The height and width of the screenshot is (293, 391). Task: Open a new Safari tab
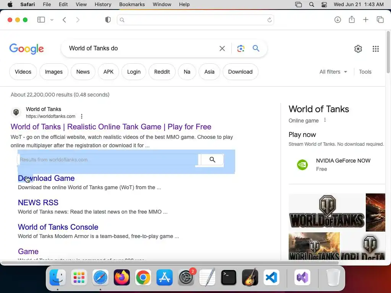point(365,20)
